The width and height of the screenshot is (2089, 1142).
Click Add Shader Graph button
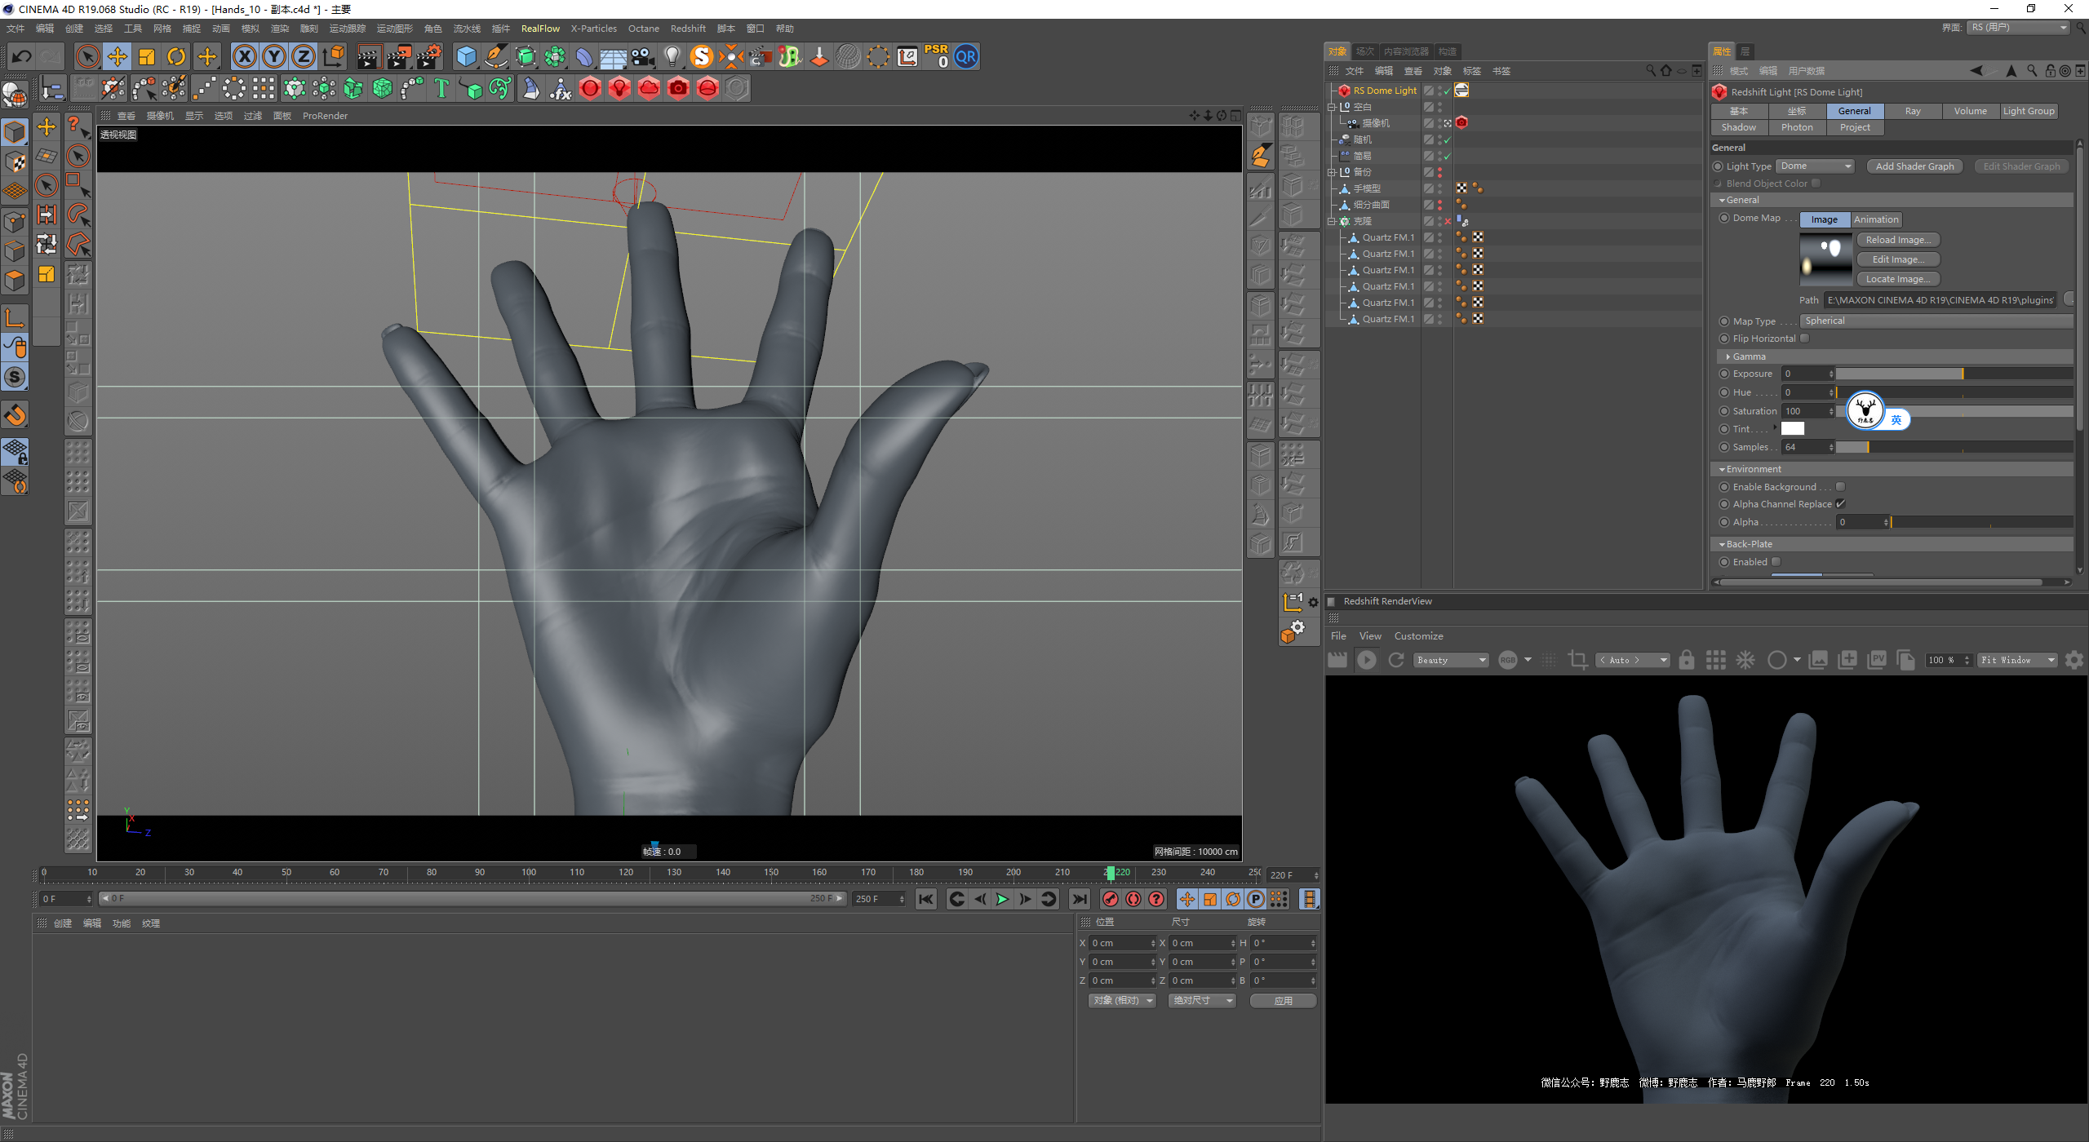[1914, 166]
